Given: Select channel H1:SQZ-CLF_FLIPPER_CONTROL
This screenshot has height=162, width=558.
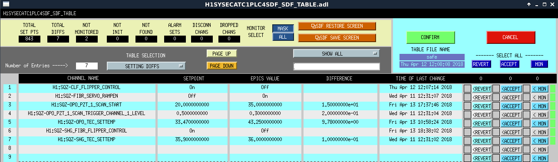Looking at the screenshot, I should [x=87, y=87].
